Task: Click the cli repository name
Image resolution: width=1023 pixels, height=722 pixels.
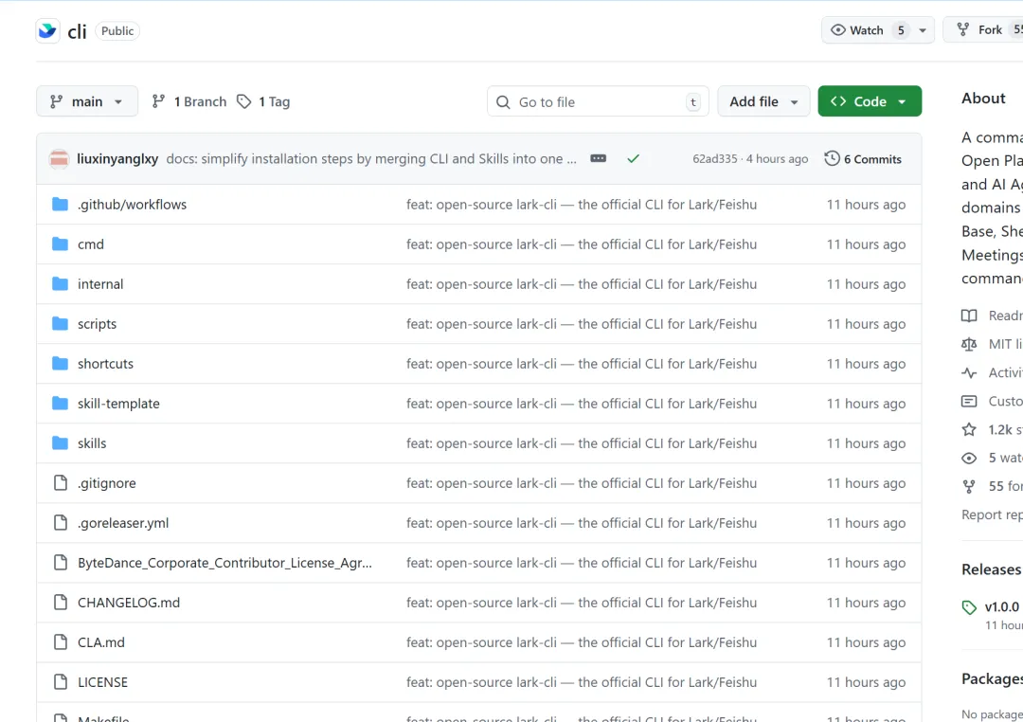Action: coord(77,31)
